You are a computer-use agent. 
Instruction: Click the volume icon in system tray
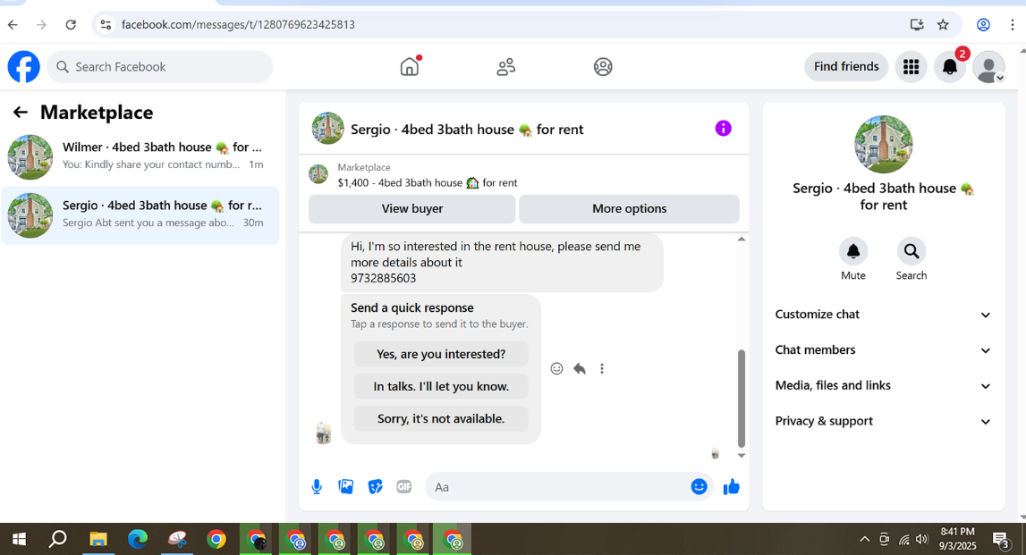coord(922,539)
